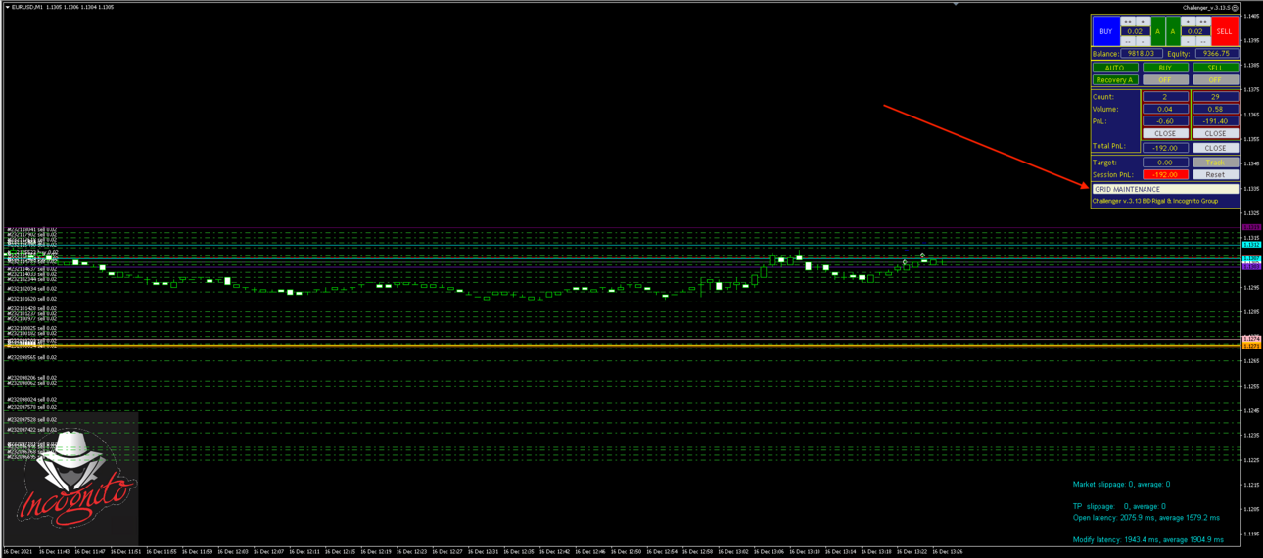Click the magenta 1.1319 price label

tap(1251, 227)
